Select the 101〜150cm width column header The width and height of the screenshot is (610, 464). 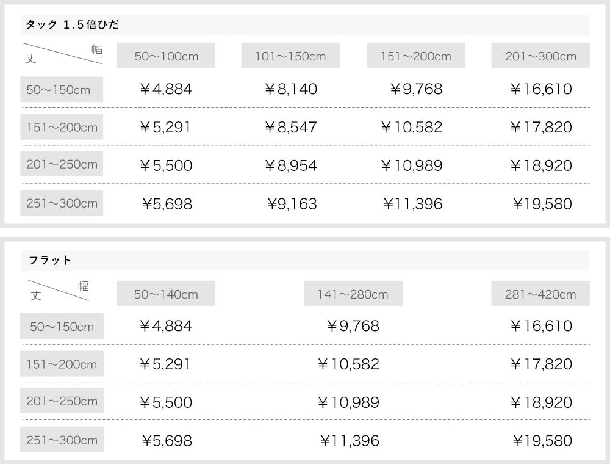[x=290, y=56]
